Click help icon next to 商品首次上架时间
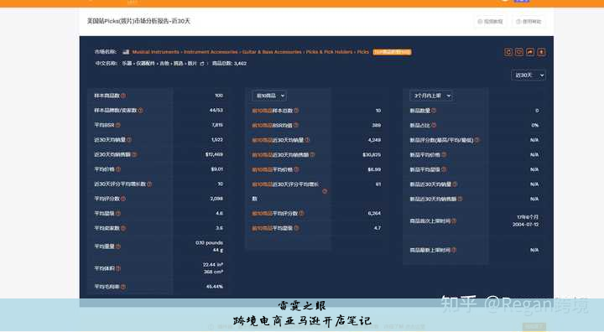Screen dimensions: 604x332 (454, 220)
